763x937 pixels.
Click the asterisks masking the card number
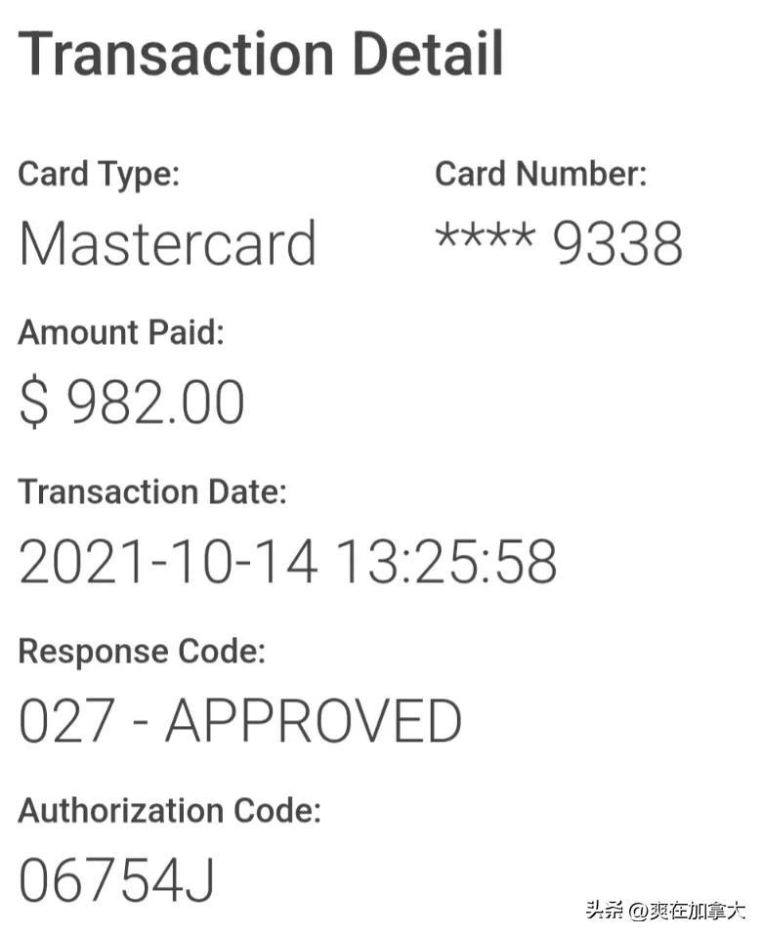486,234
